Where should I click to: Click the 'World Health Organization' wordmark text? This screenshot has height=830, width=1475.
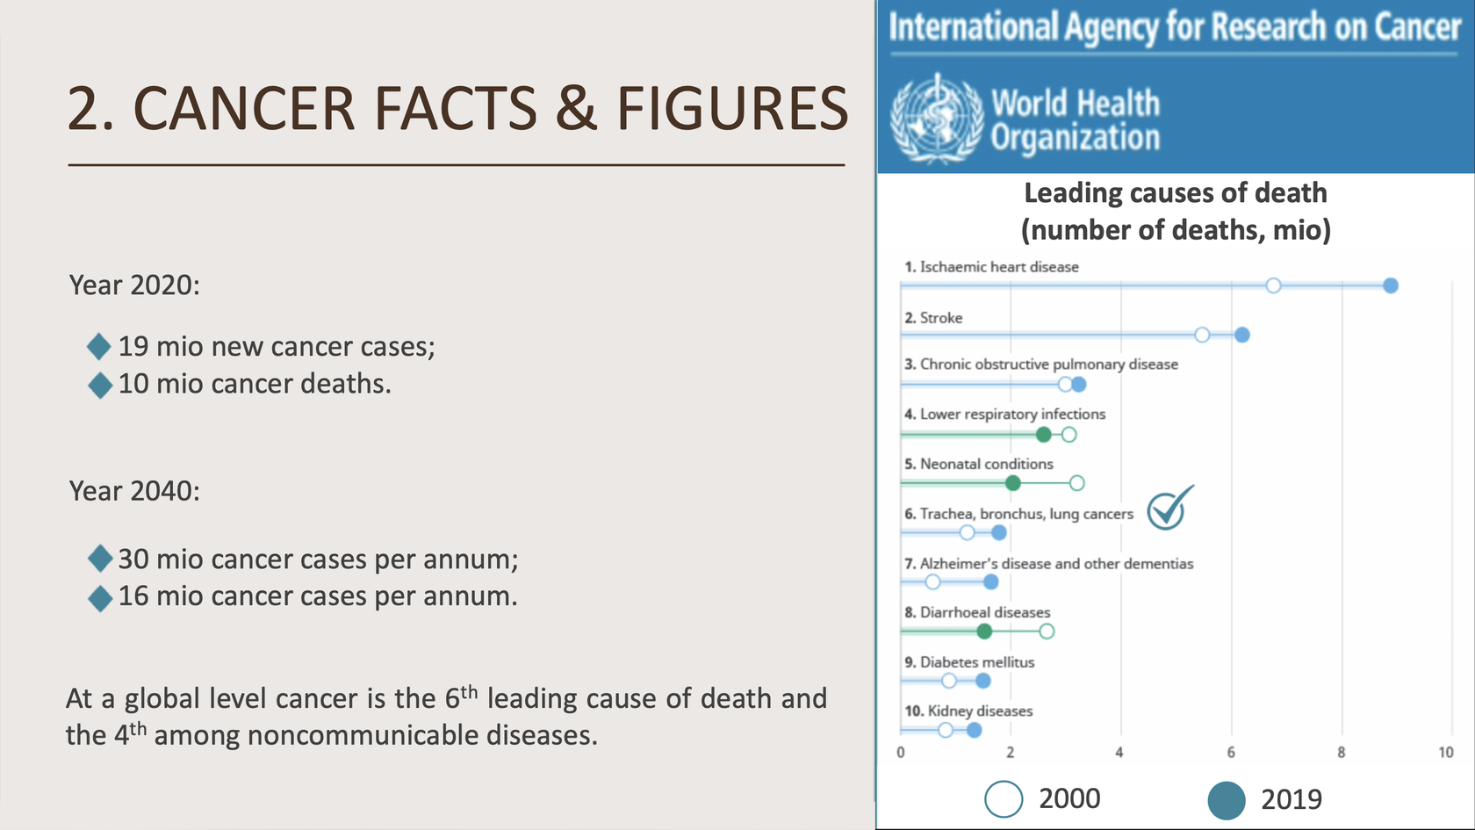click(x=1076, y=120)
